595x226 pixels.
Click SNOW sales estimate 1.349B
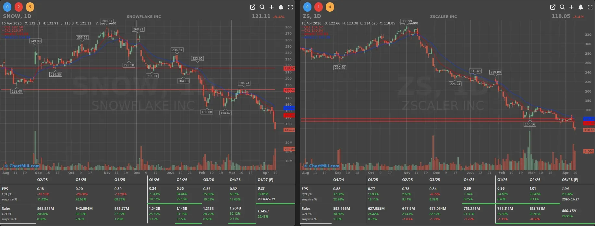click(263, 211)
